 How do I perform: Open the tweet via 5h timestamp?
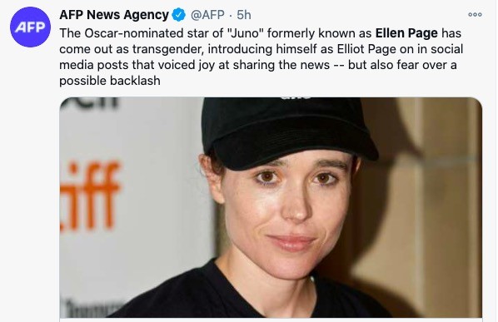pyautogui.click(x=244, y=15)
